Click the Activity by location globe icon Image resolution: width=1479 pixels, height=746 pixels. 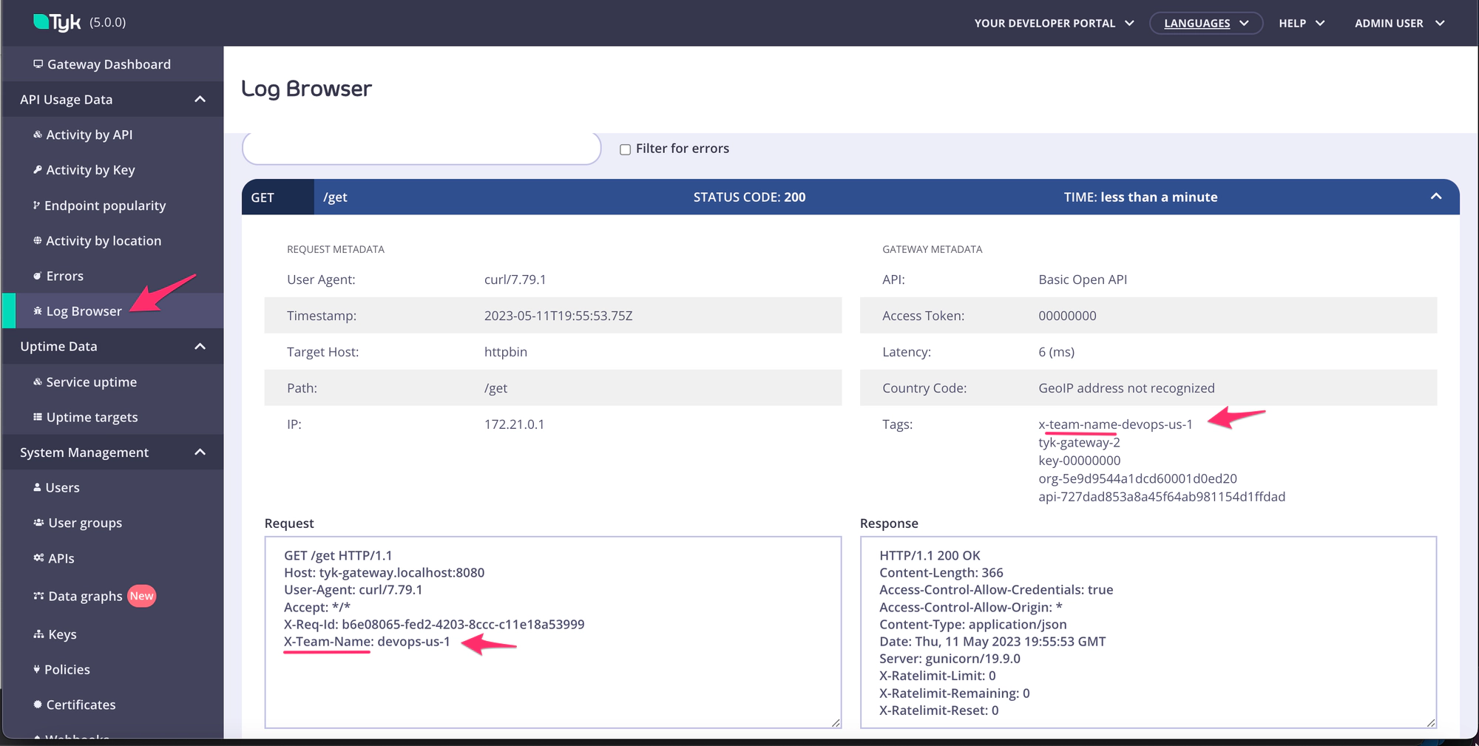[37, 241]
